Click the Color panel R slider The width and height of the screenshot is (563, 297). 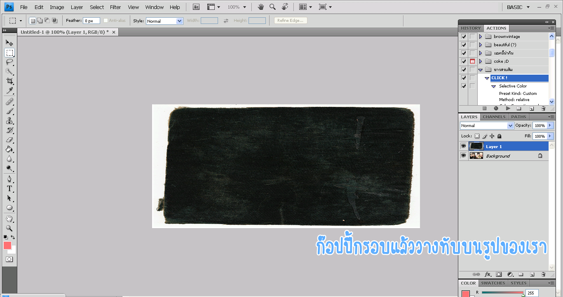[x=503, y=293]
